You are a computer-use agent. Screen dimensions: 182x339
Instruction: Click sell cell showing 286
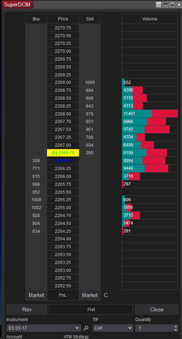pyautogui.click(x=90, y=152)
